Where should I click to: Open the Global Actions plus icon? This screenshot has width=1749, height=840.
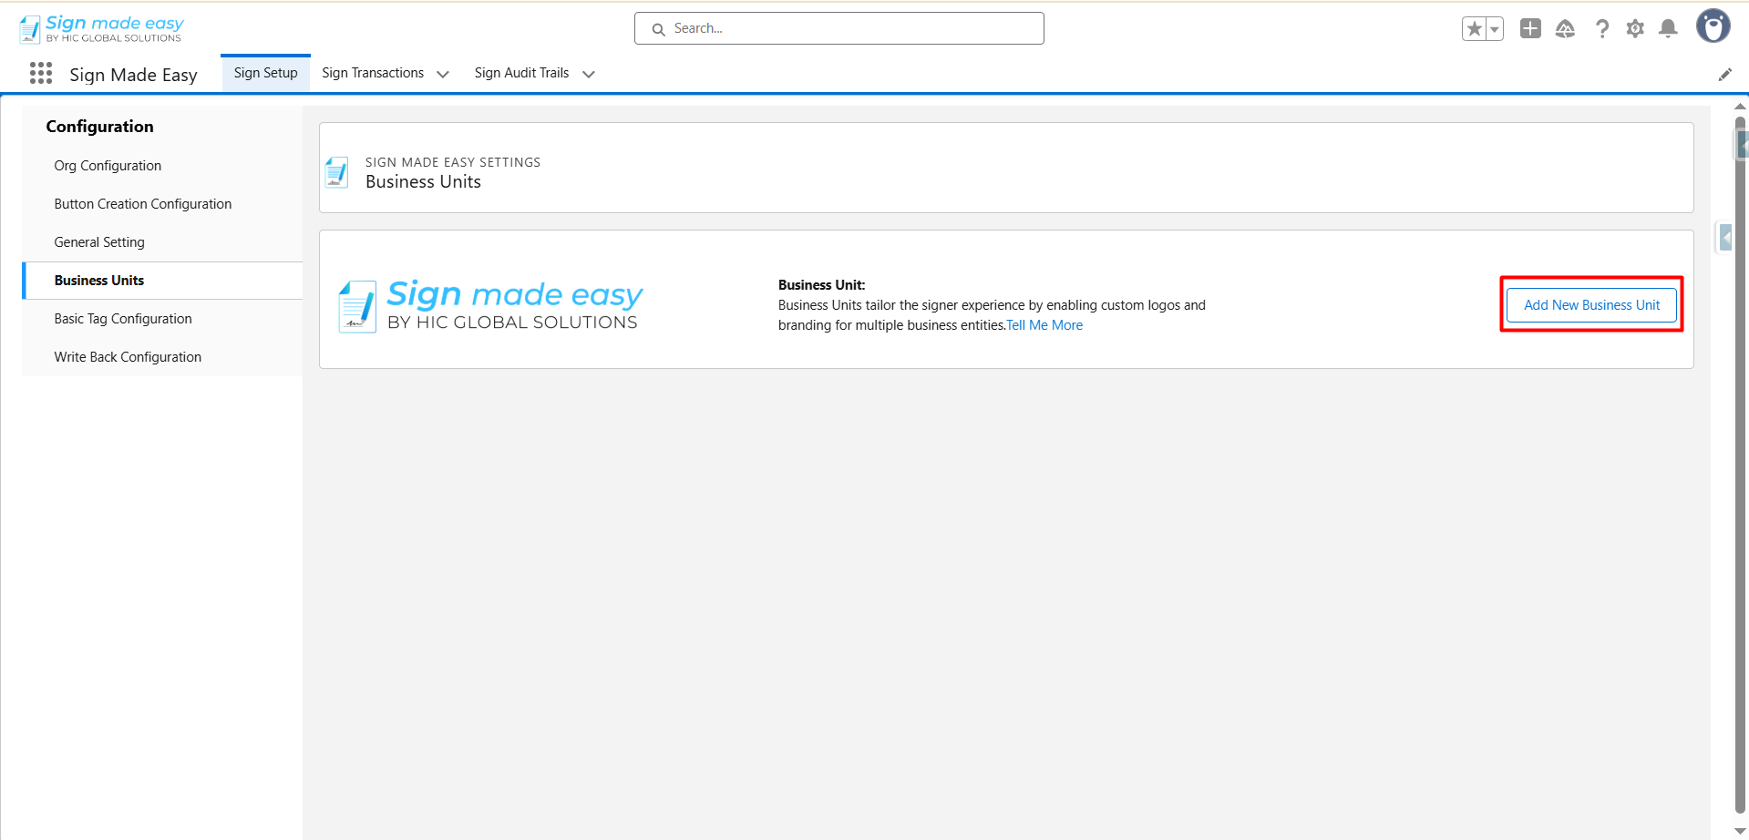[x=1530, y=29]
